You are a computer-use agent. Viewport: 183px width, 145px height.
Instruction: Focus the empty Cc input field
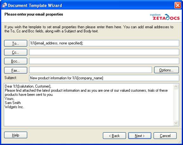[x=104, y=52]
